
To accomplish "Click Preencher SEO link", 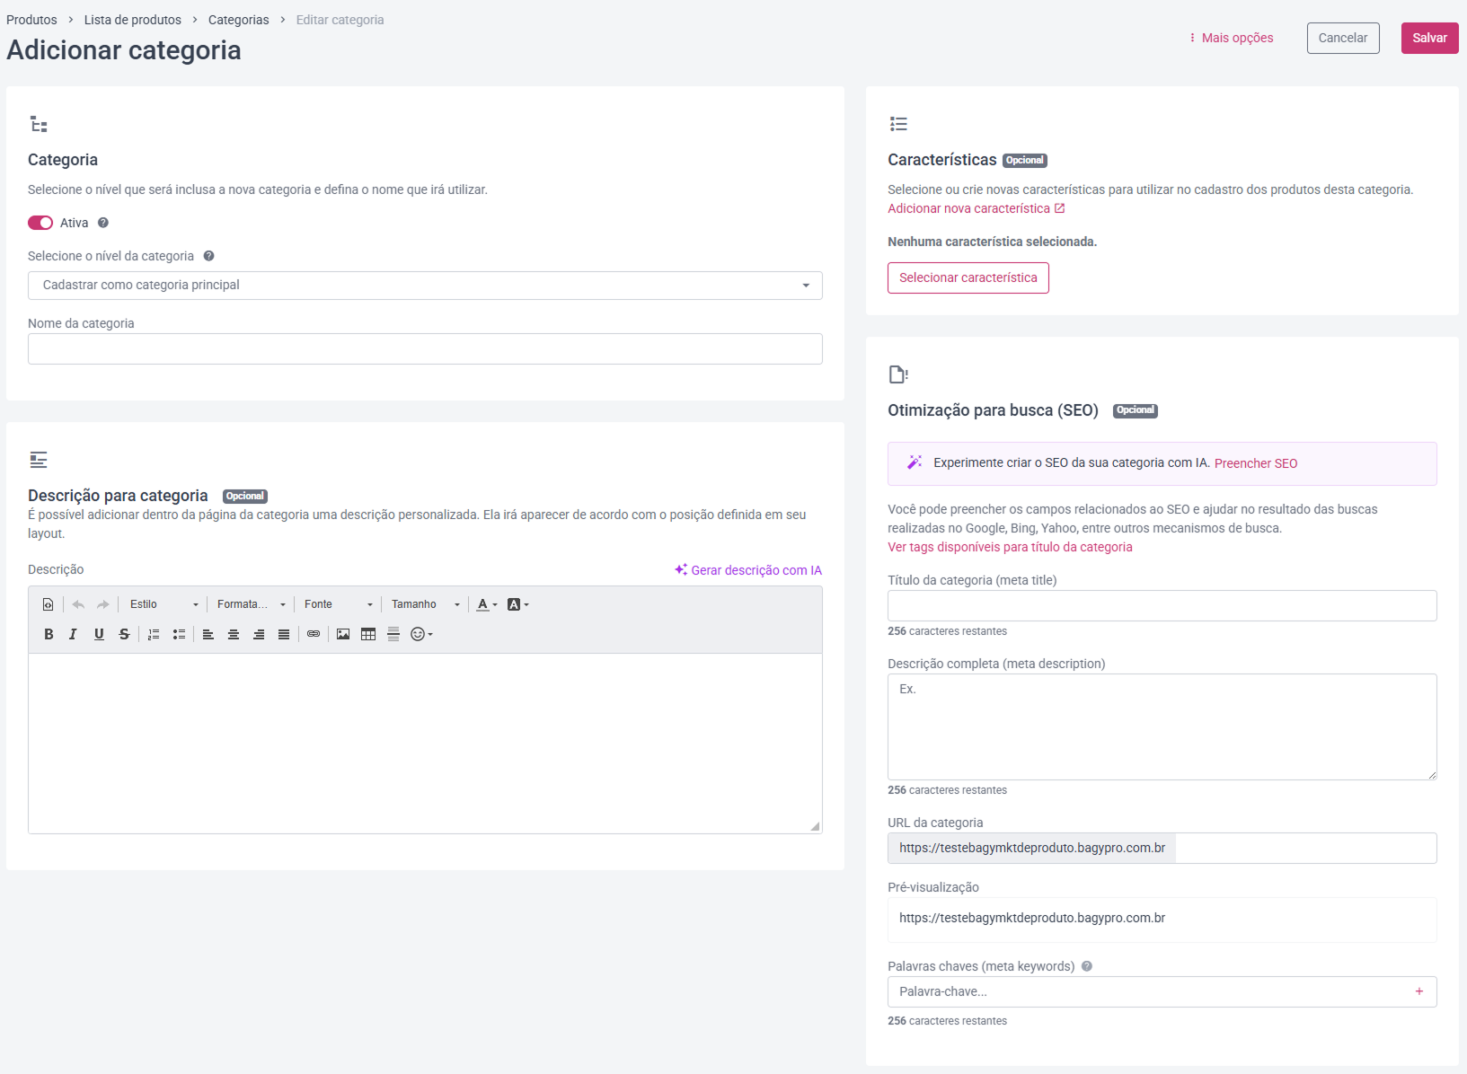I will point(1256,463).
